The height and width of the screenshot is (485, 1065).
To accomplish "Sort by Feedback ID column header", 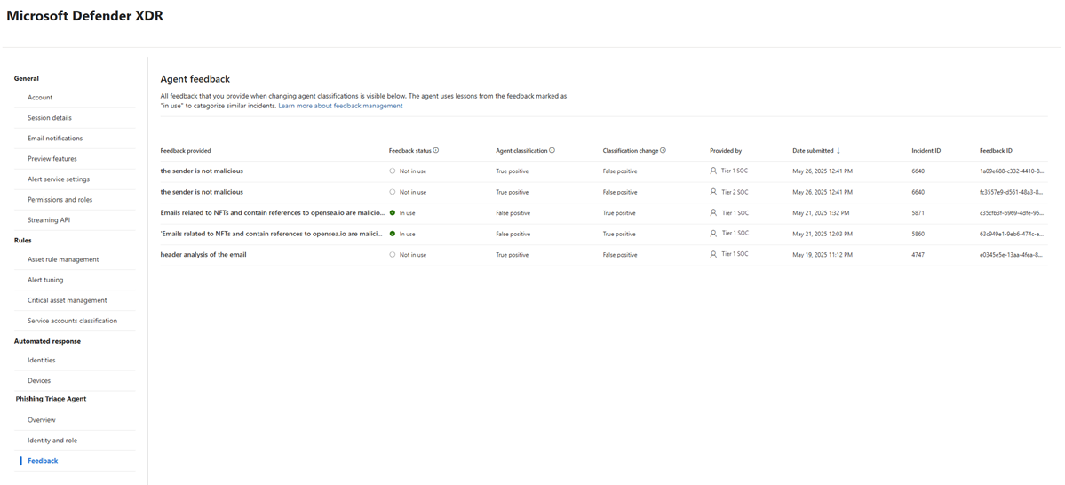I will [x=996, y=151].
